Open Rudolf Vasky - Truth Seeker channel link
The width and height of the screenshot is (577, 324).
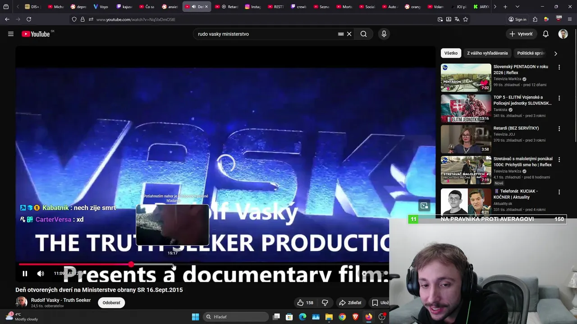coord(61,300)
